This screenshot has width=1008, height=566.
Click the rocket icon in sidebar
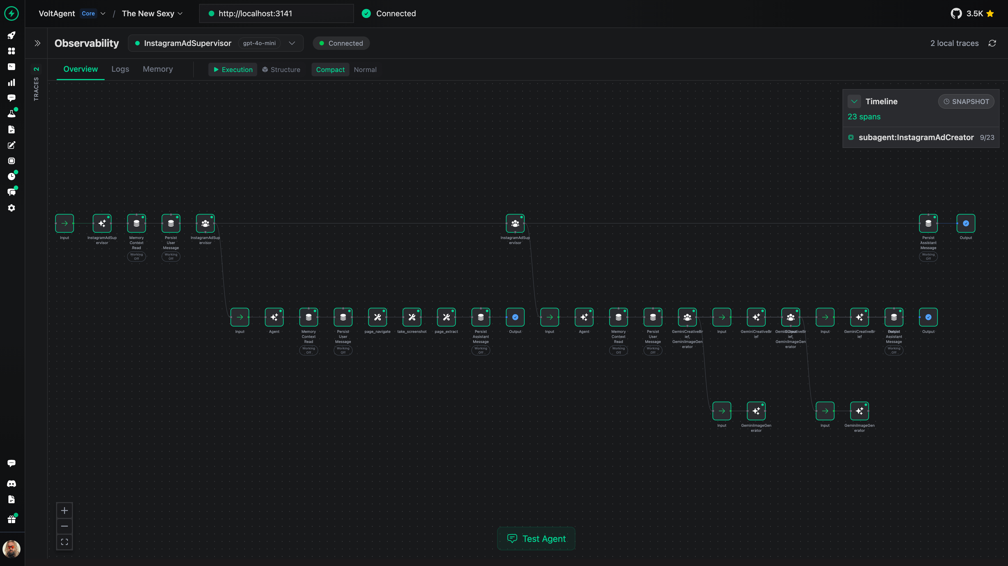[x=12, y=36]
